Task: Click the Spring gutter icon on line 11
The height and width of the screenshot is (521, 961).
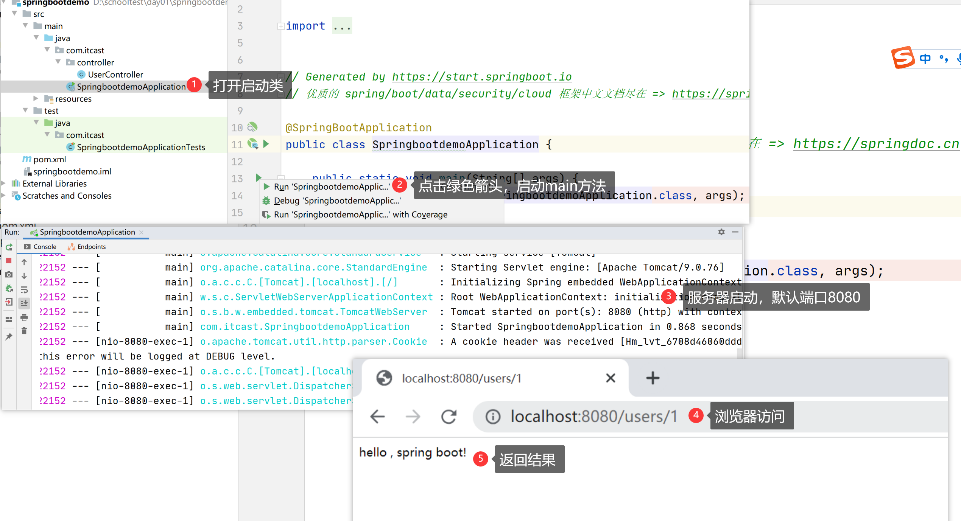Action: tap(253, 144)
